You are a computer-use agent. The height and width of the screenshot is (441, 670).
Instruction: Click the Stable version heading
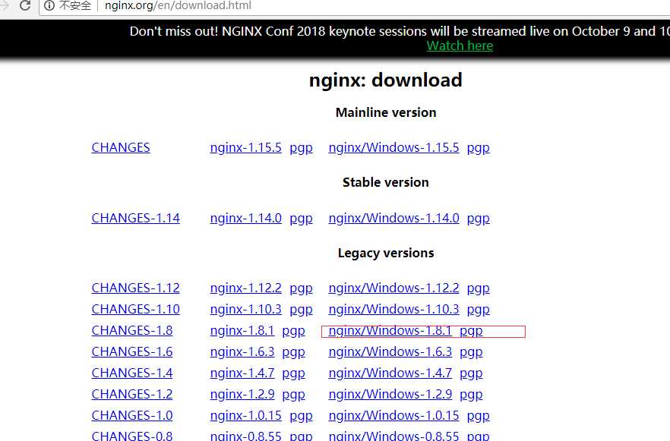point(385,183)
